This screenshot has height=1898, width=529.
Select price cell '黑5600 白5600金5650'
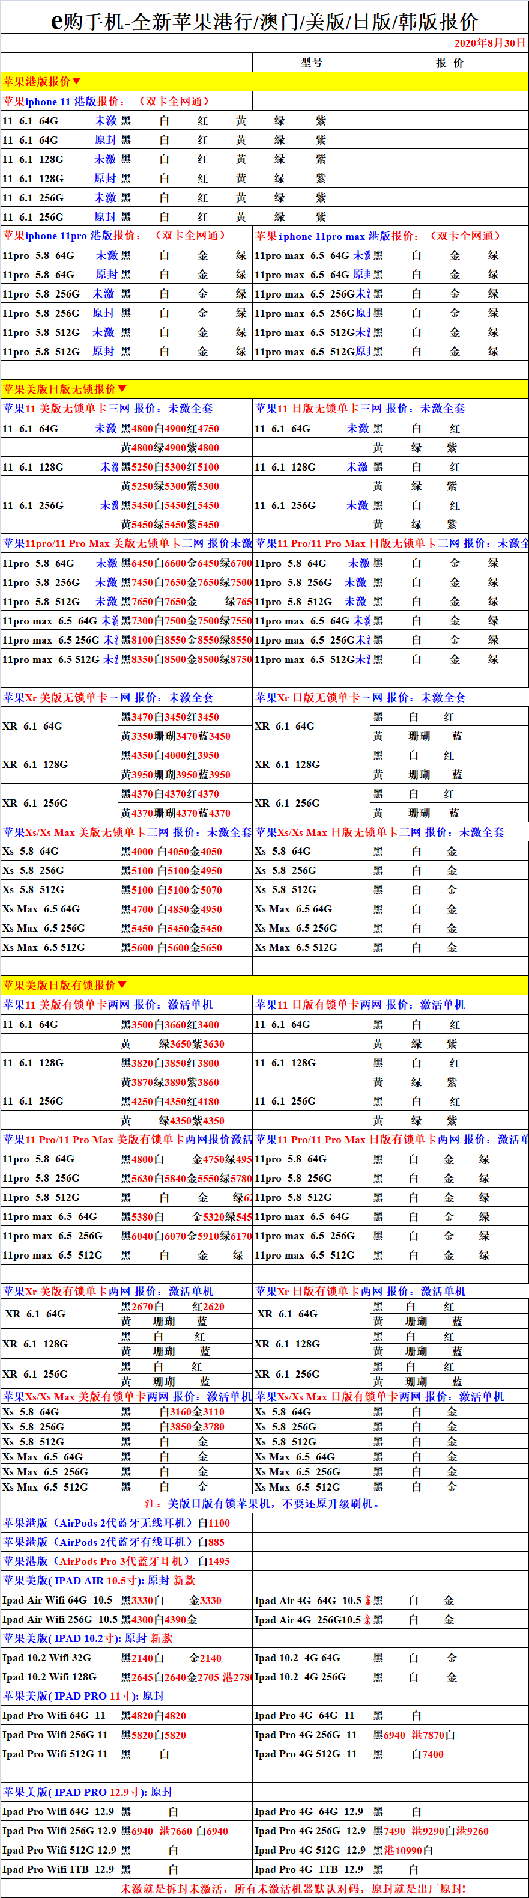[x=186, y=948]
